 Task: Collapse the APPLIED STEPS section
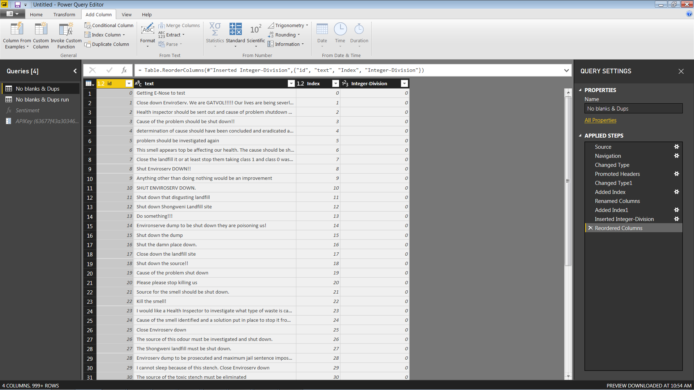[x=580, y=135]
